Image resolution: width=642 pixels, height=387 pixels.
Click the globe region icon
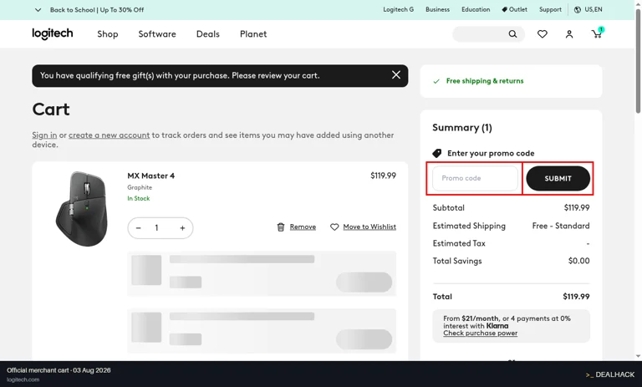578,10
